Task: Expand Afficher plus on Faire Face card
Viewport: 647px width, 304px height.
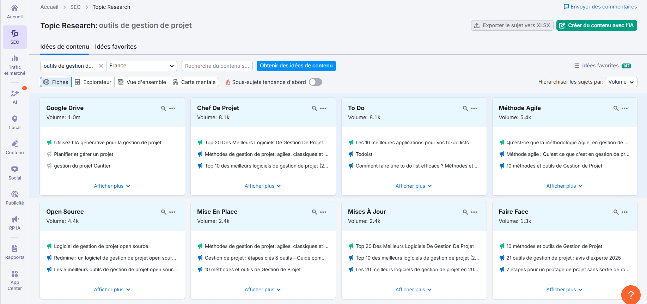Action: (x=564, y=290)
